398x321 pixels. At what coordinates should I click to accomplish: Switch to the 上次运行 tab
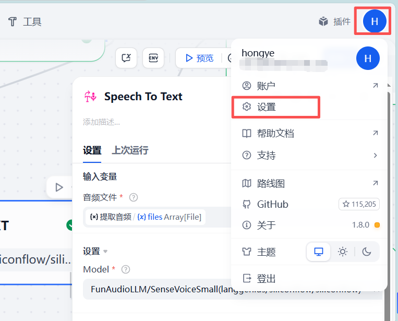[x=130, y=150]
